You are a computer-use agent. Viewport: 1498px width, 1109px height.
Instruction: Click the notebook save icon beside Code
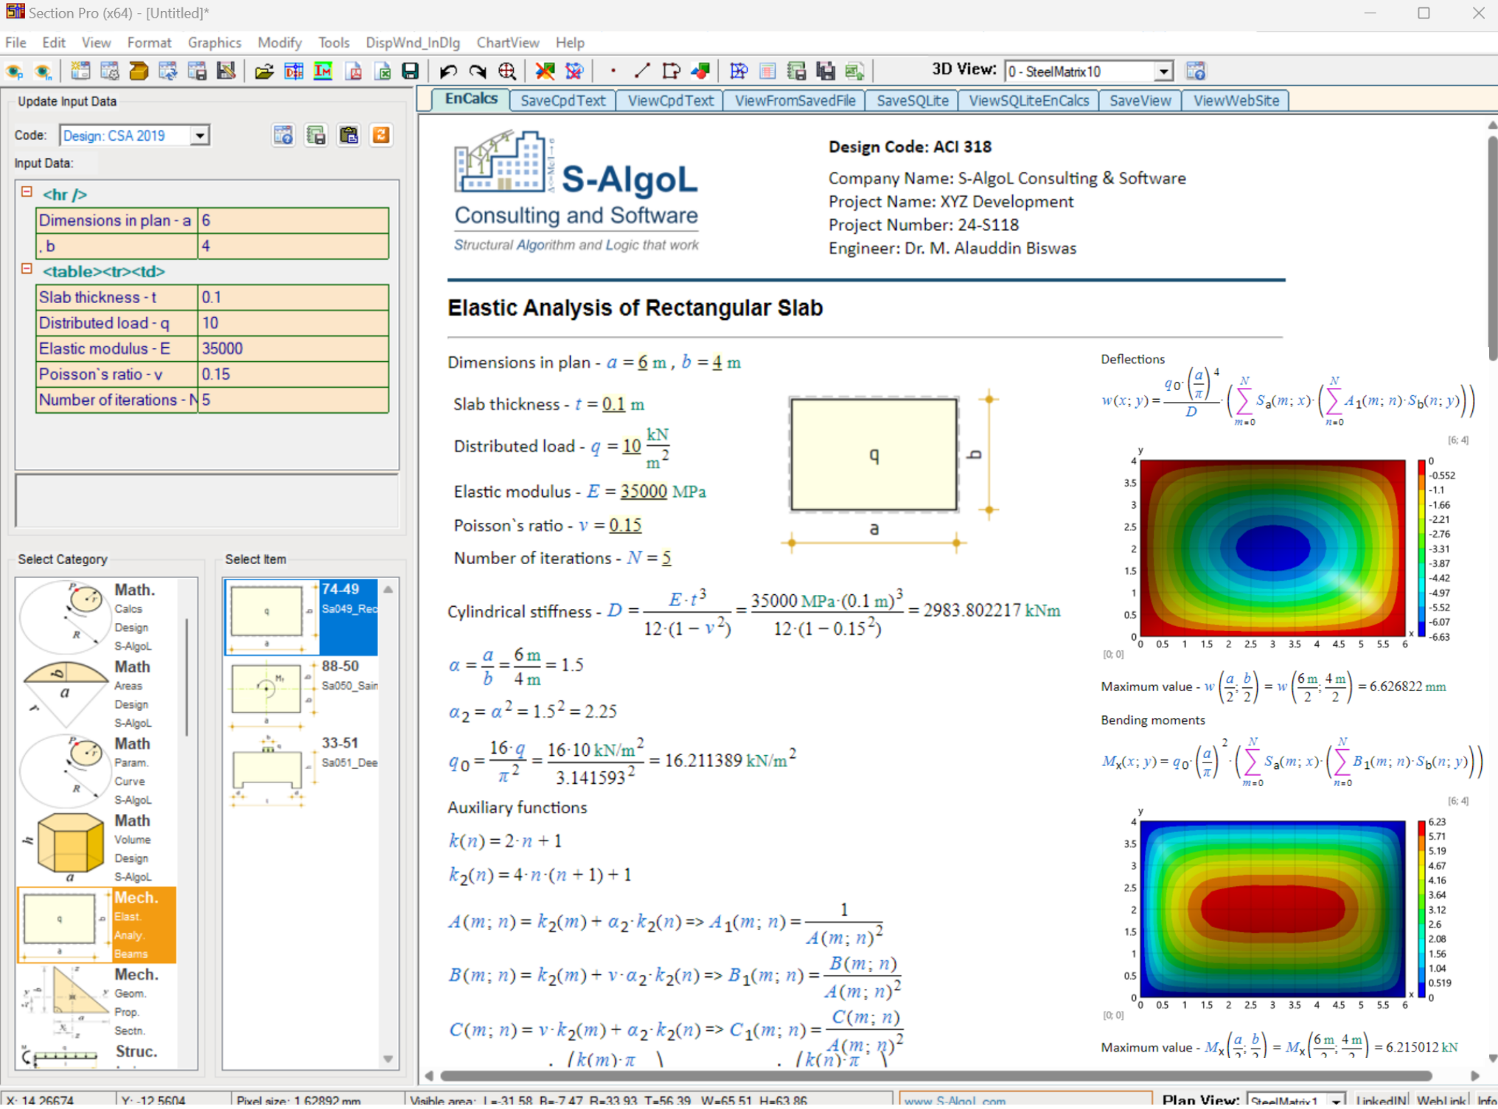pyautogui.click(x=316, y=136)
